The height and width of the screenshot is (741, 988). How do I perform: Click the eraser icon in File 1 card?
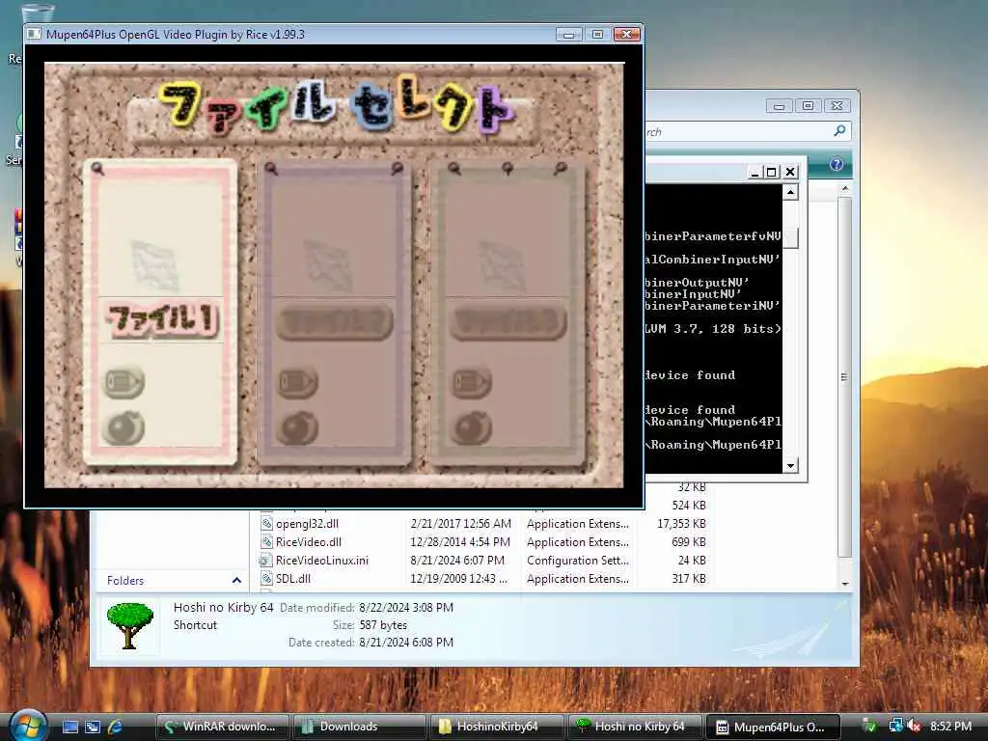click(x=124, y=382)
